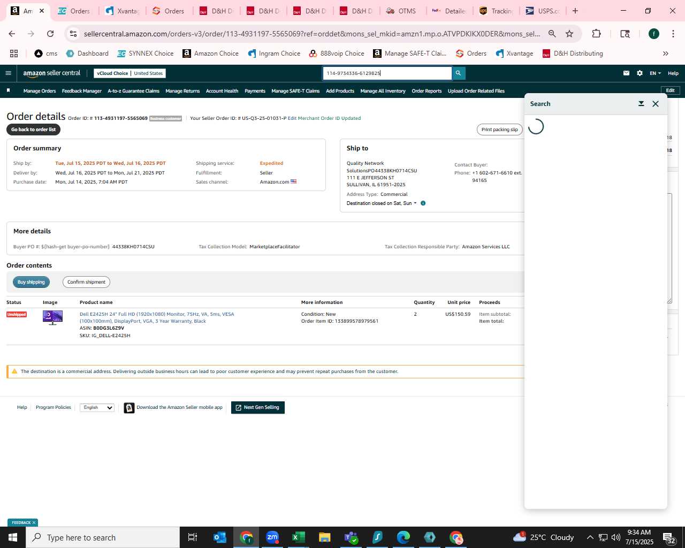Click the Edit button in nav bar

[671, 90]
